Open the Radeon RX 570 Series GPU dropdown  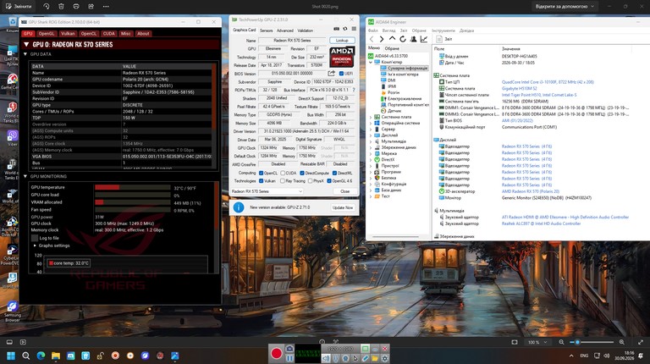tap(267, 191)
